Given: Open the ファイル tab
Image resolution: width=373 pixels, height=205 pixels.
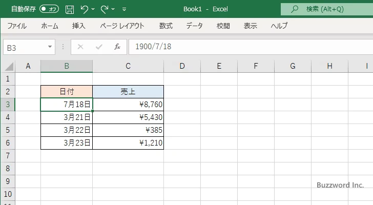Looking at the screenshot, I should [x=17, y=26].
